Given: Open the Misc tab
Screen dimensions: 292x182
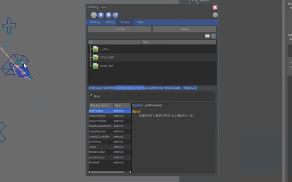Looking at the screenshot, I should point(141,22).
